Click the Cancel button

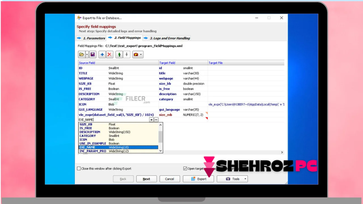pyautogui.click(x=170, y=179)
